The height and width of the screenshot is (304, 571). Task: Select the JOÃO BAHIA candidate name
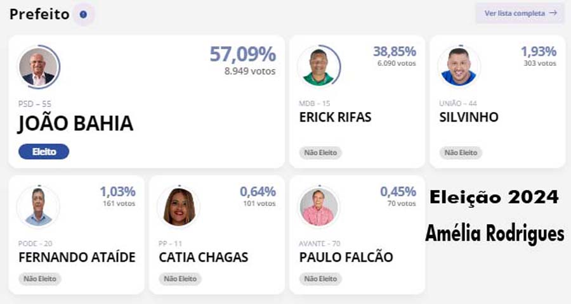point(75,123)
